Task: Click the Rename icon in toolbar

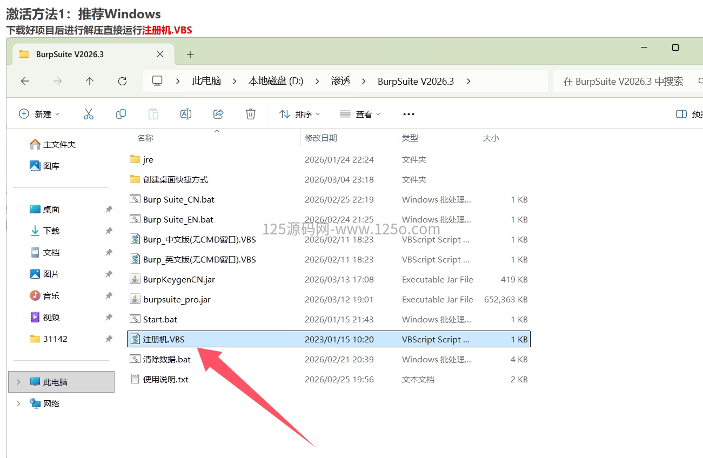Action: [186, 114]
